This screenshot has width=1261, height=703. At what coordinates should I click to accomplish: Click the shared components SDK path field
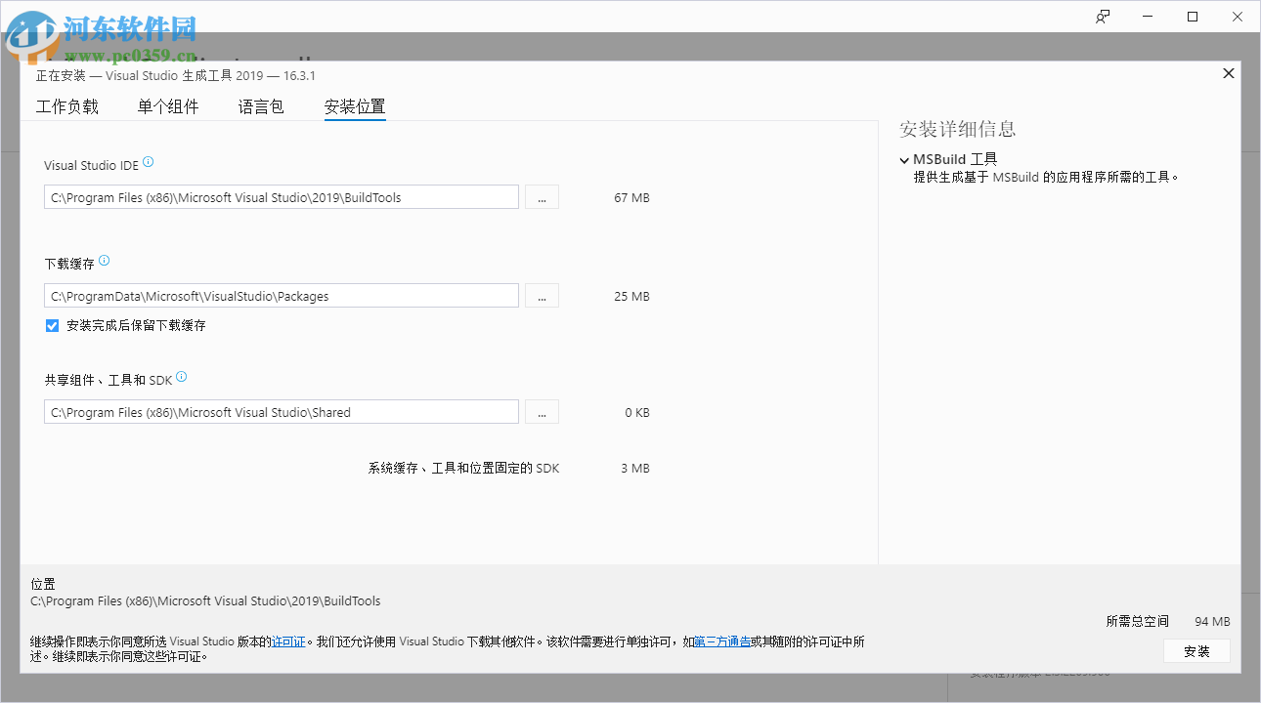(x=281, y=411)
